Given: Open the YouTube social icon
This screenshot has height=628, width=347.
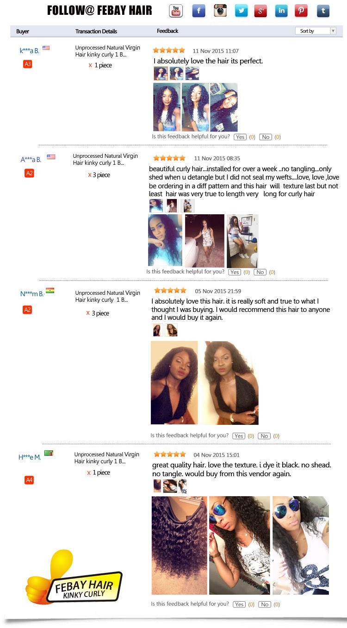Looking at the screenshot, I should 176,11.
